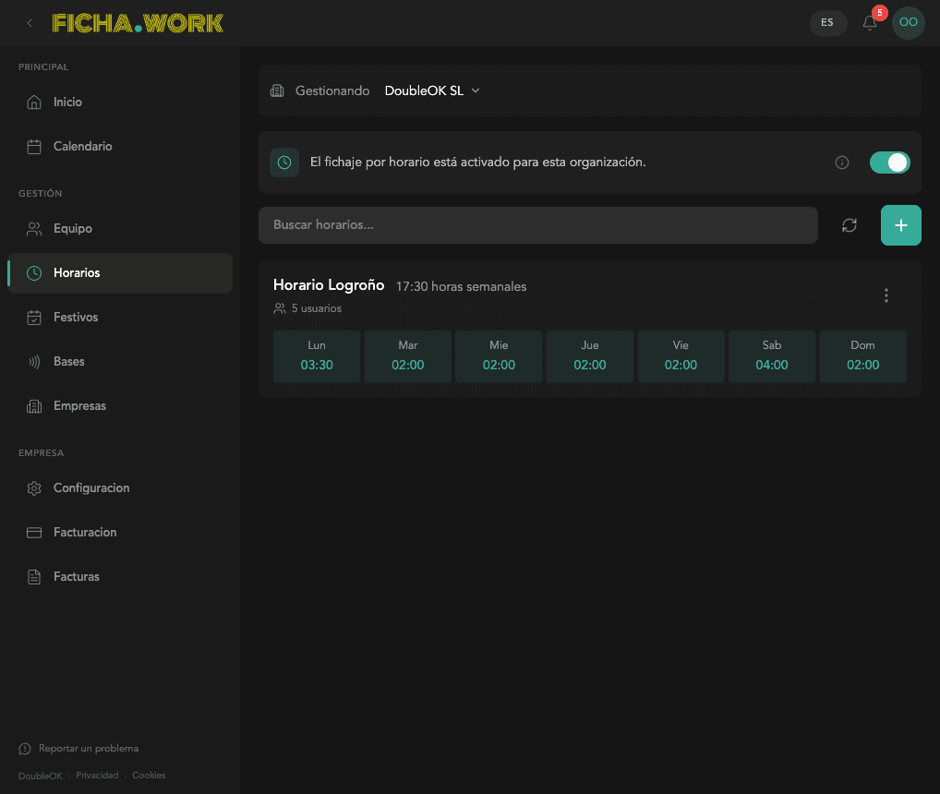This screenshot has height=794, width=940.
Task: Select the Bases broadcast icon
Action: [x=35, y=361]
